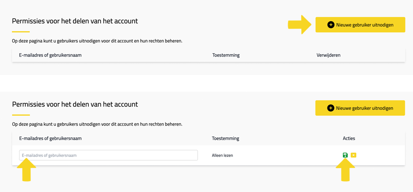Click yellow arrow below the email input
Screen dimensions: 413x192
pos(26,170)
